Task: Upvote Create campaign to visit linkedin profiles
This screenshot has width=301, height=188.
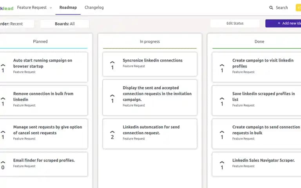Action: 222,65
